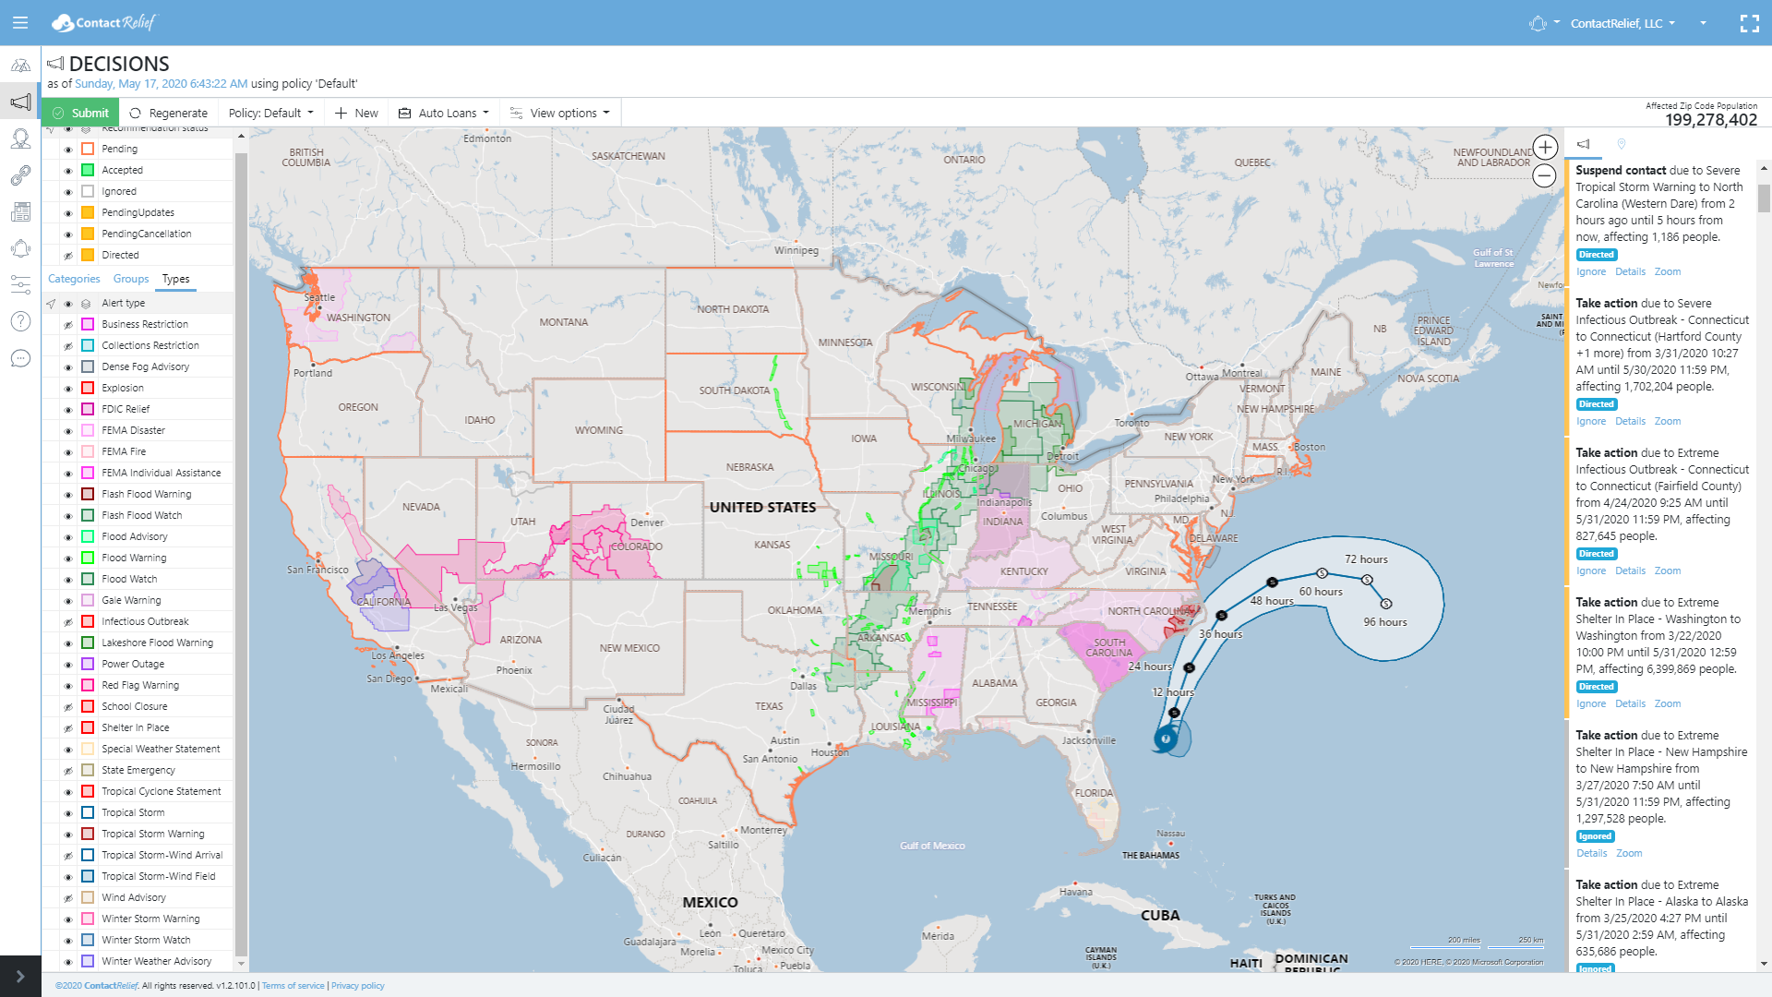
Task: Toggle visibility of Pending status
Action: tap(67, 150)
